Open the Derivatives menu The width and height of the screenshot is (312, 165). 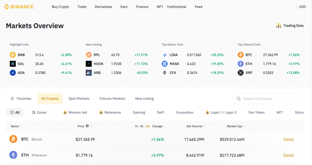pyautogui.click(x=103, y=7)
